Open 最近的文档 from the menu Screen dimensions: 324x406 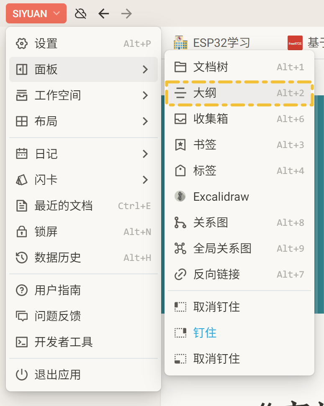pyautogui.click(x=83, y=206)
